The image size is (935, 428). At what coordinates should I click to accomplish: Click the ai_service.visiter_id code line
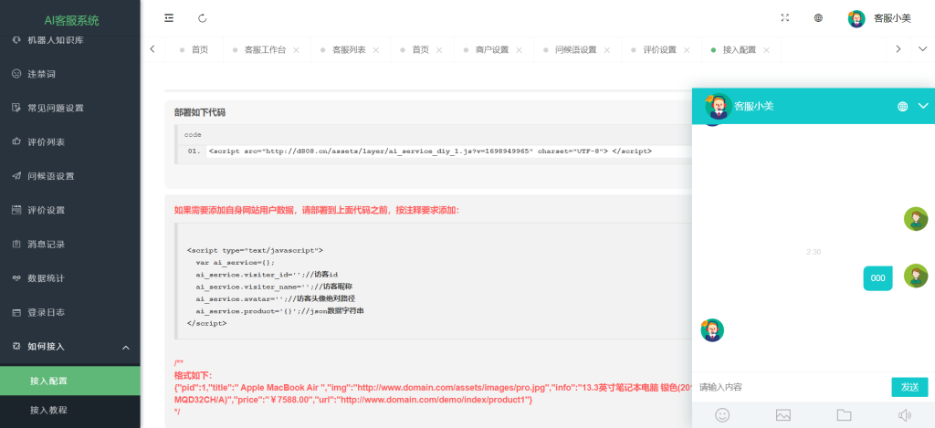click(267, 274)
